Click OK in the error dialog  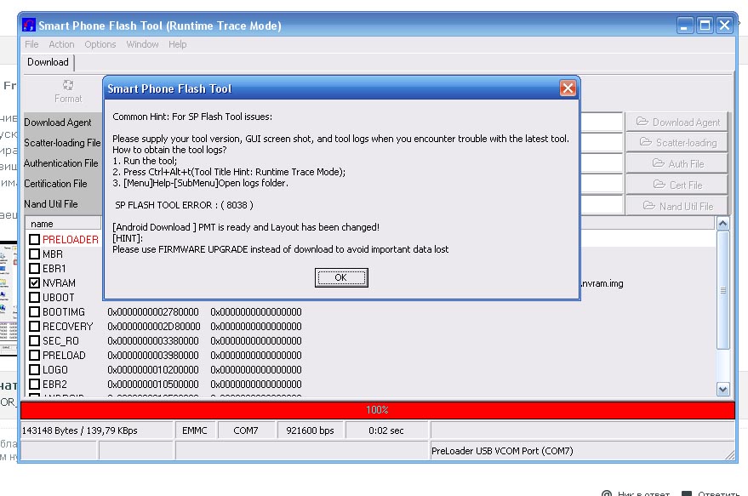click(x=340, y=277)
